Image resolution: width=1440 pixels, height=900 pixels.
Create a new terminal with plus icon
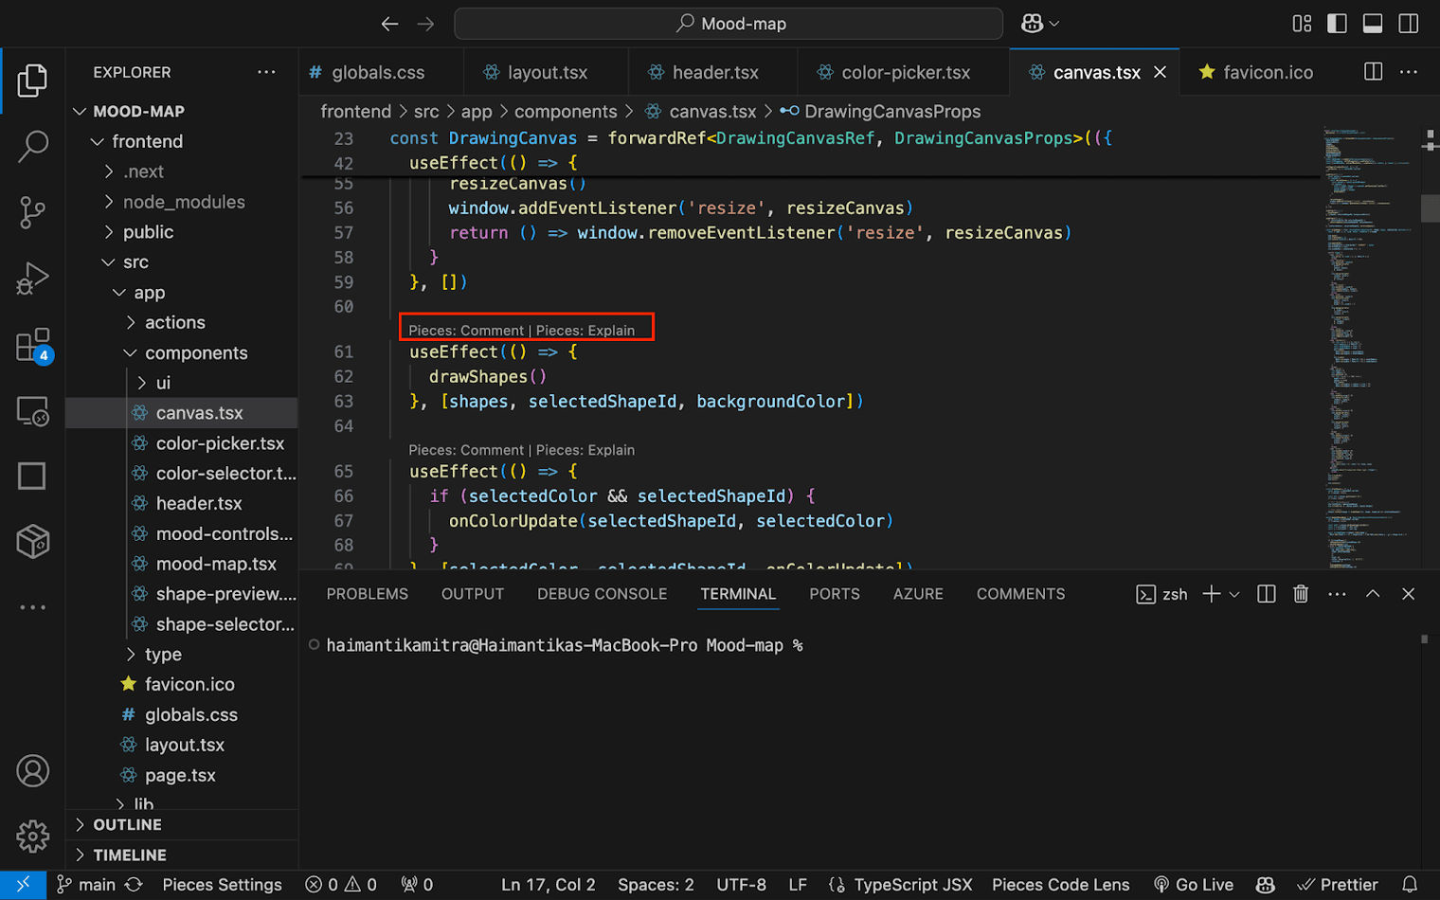point(1211,594)
